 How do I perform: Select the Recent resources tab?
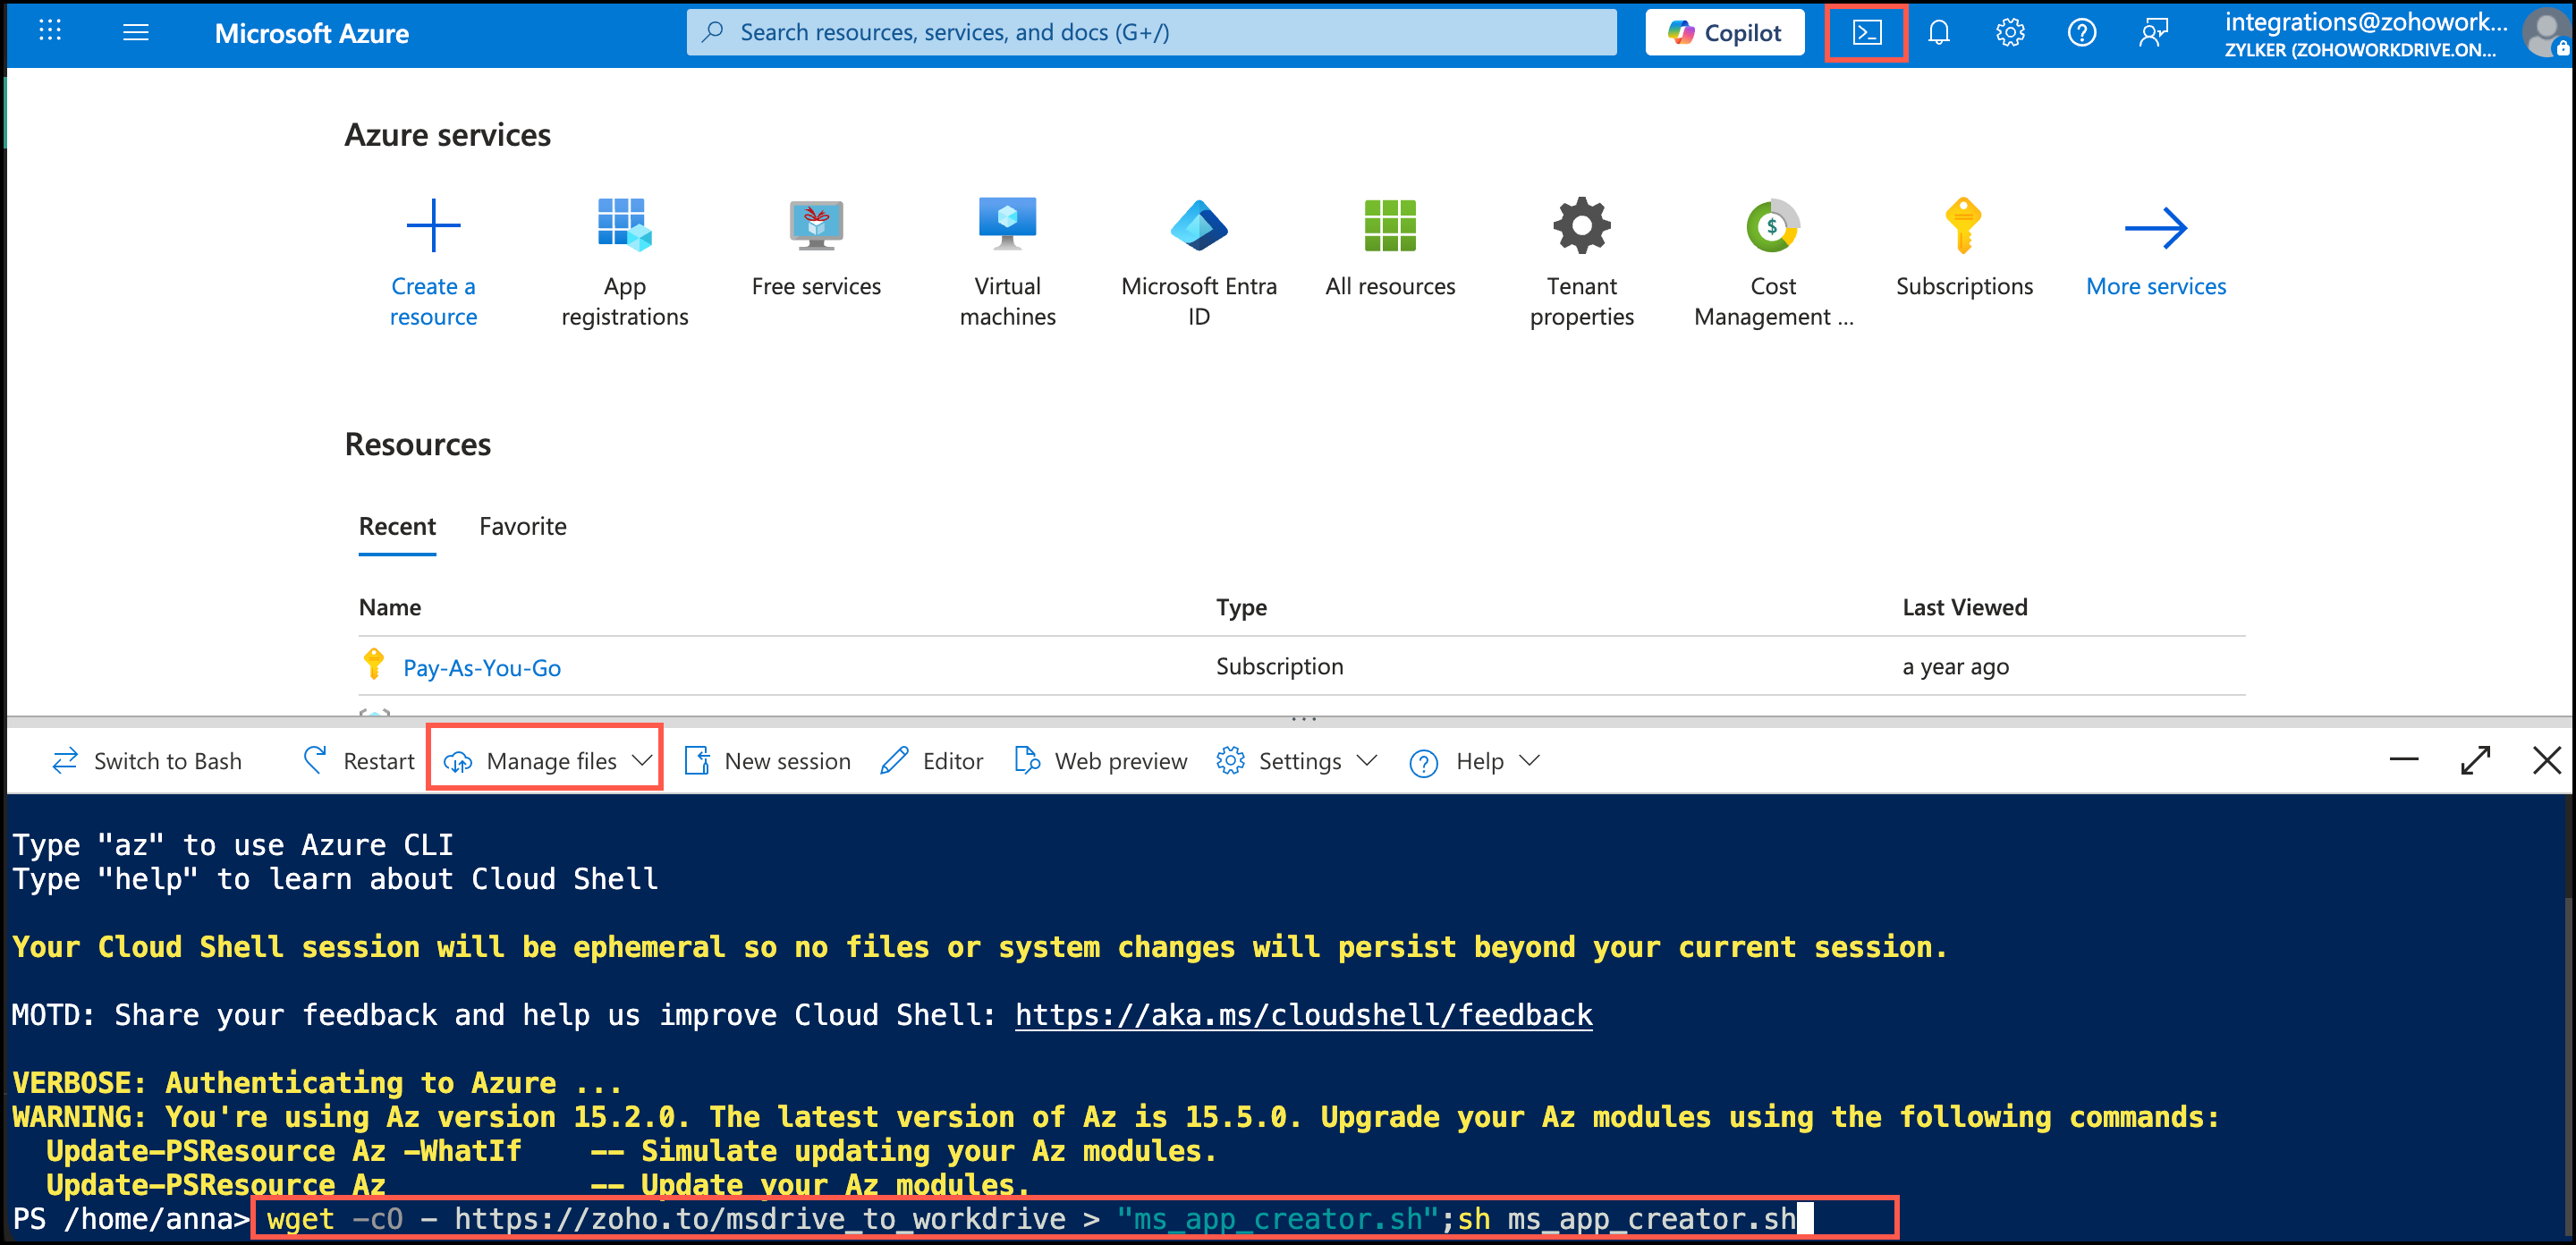pyautogui.click(x=397, y=526)
